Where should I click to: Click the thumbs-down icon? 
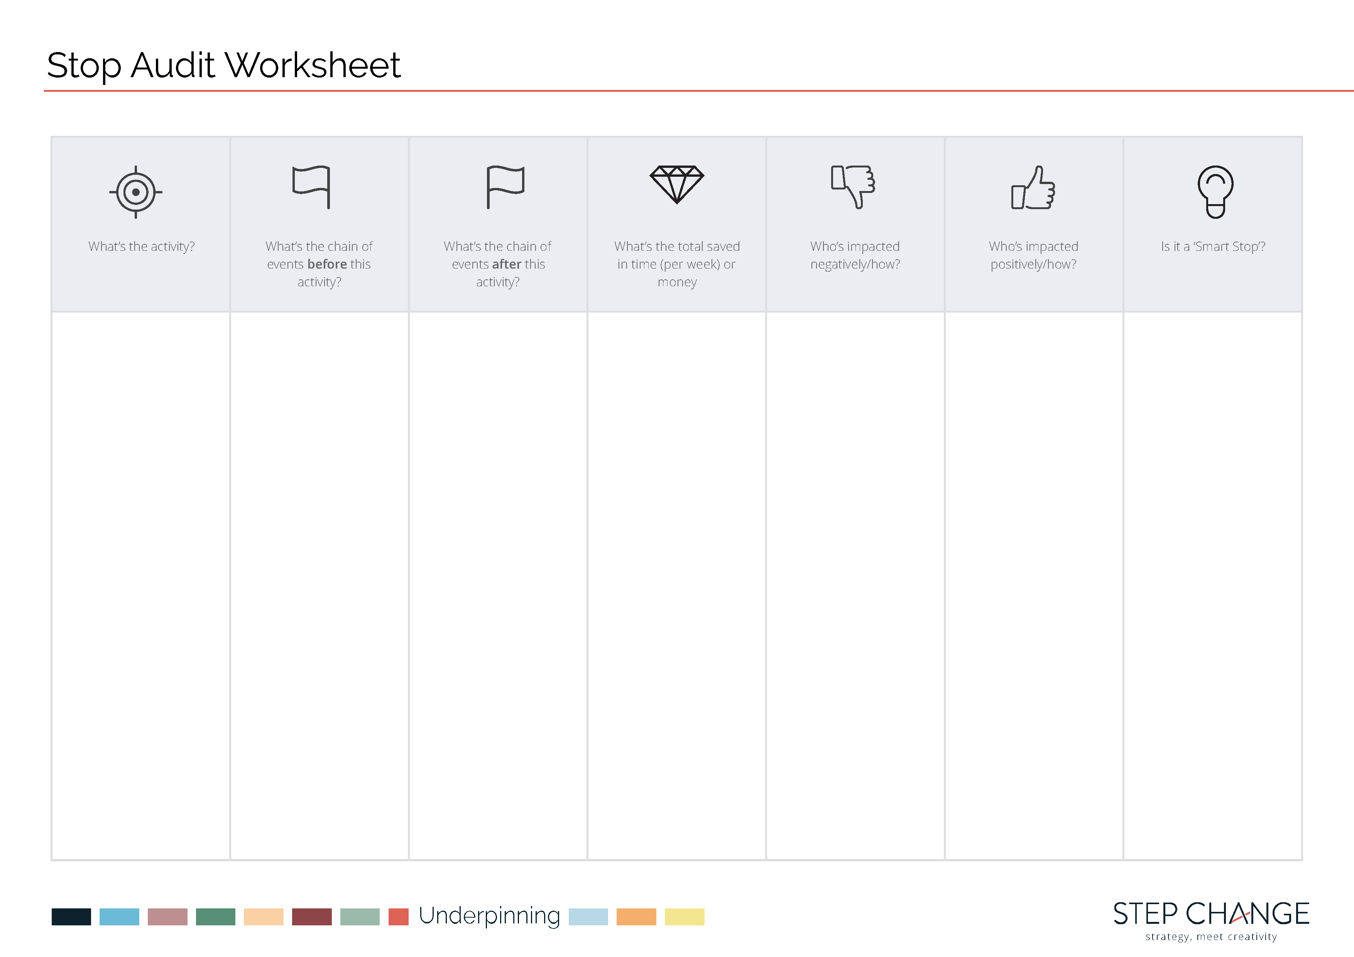853,187
